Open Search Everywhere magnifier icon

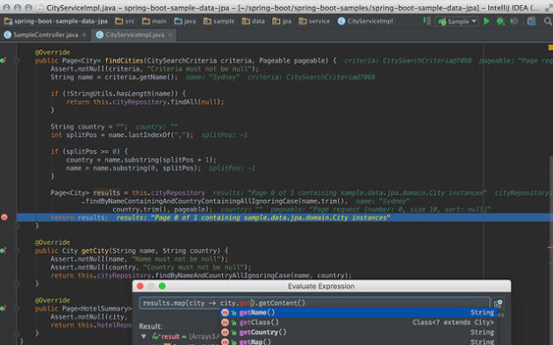coord(548,21)
